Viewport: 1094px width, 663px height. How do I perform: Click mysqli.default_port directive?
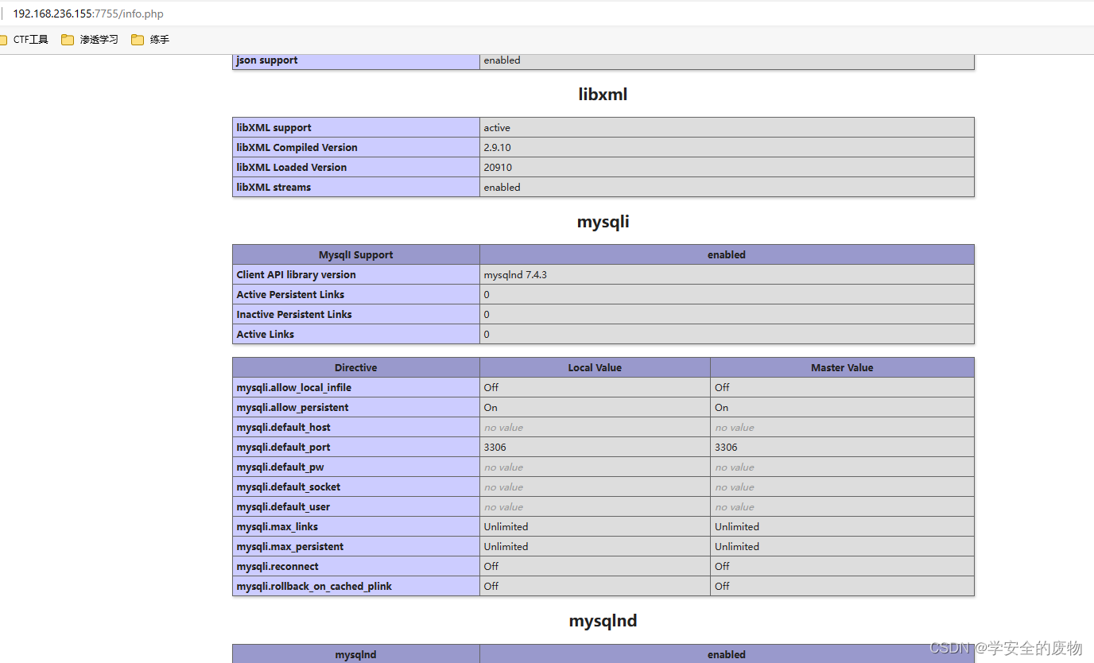283,447
